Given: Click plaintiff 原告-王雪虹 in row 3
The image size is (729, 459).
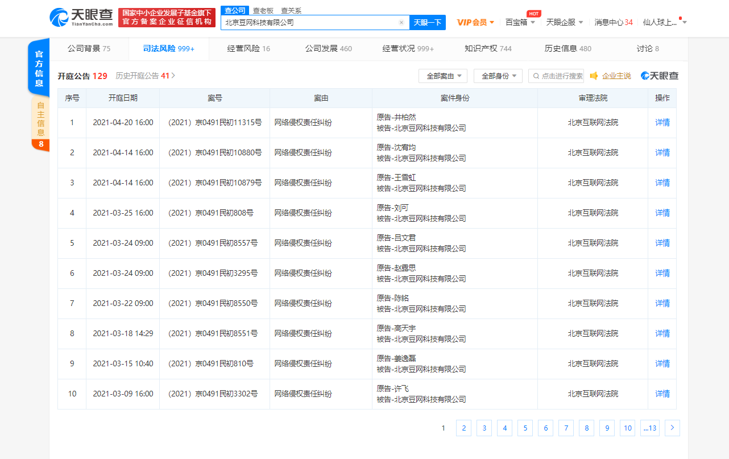Looking at the screenshot, I should [396, 177].
